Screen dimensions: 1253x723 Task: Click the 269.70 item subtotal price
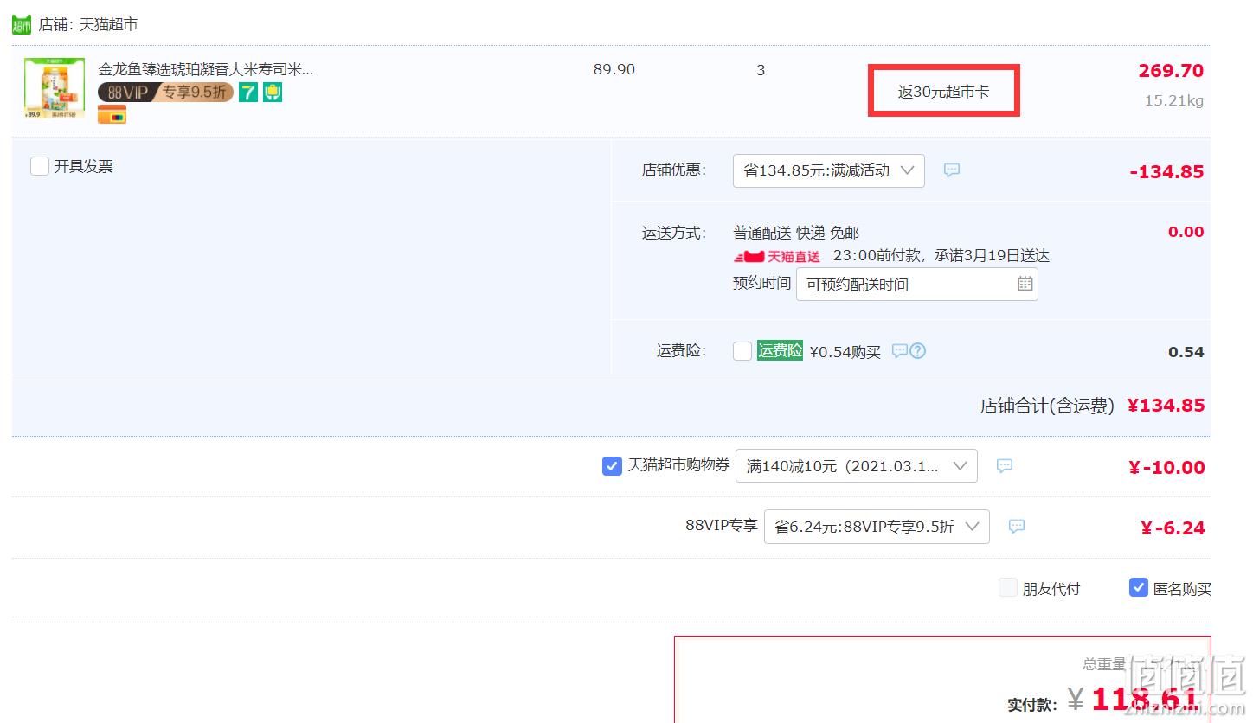(1171, 71)
